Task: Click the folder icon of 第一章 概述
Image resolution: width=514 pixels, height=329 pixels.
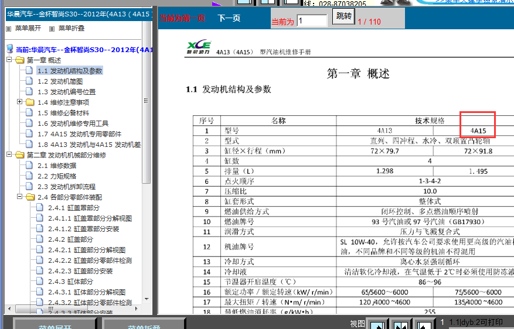Action: point(20,60)
